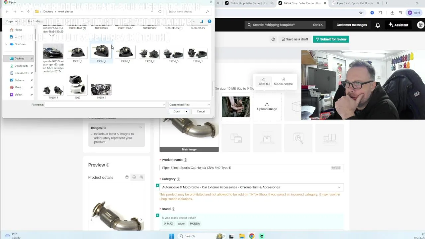Select the T9661_1 image file
425x239 pixels.
pyautogui.click(x=125, y=54)
